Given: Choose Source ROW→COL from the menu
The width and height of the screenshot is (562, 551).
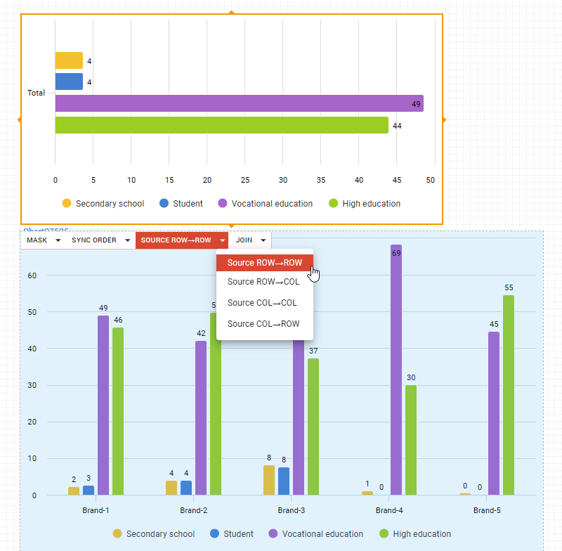Looking at the screenshot, I should 263,282.
